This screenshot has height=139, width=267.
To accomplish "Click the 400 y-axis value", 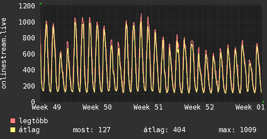I will click(x=29, y=70).
